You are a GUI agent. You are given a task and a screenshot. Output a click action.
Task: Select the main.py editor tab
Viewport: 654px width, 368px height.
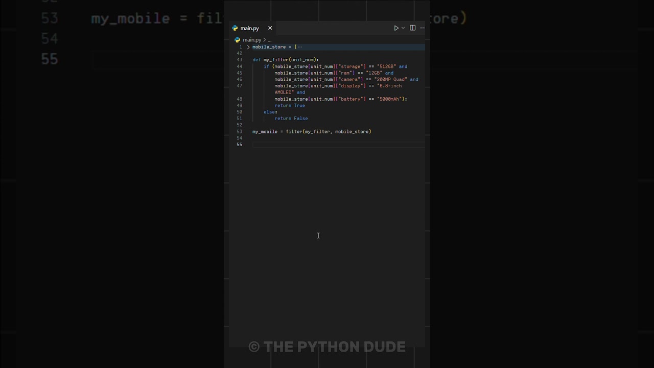(253, 28)
